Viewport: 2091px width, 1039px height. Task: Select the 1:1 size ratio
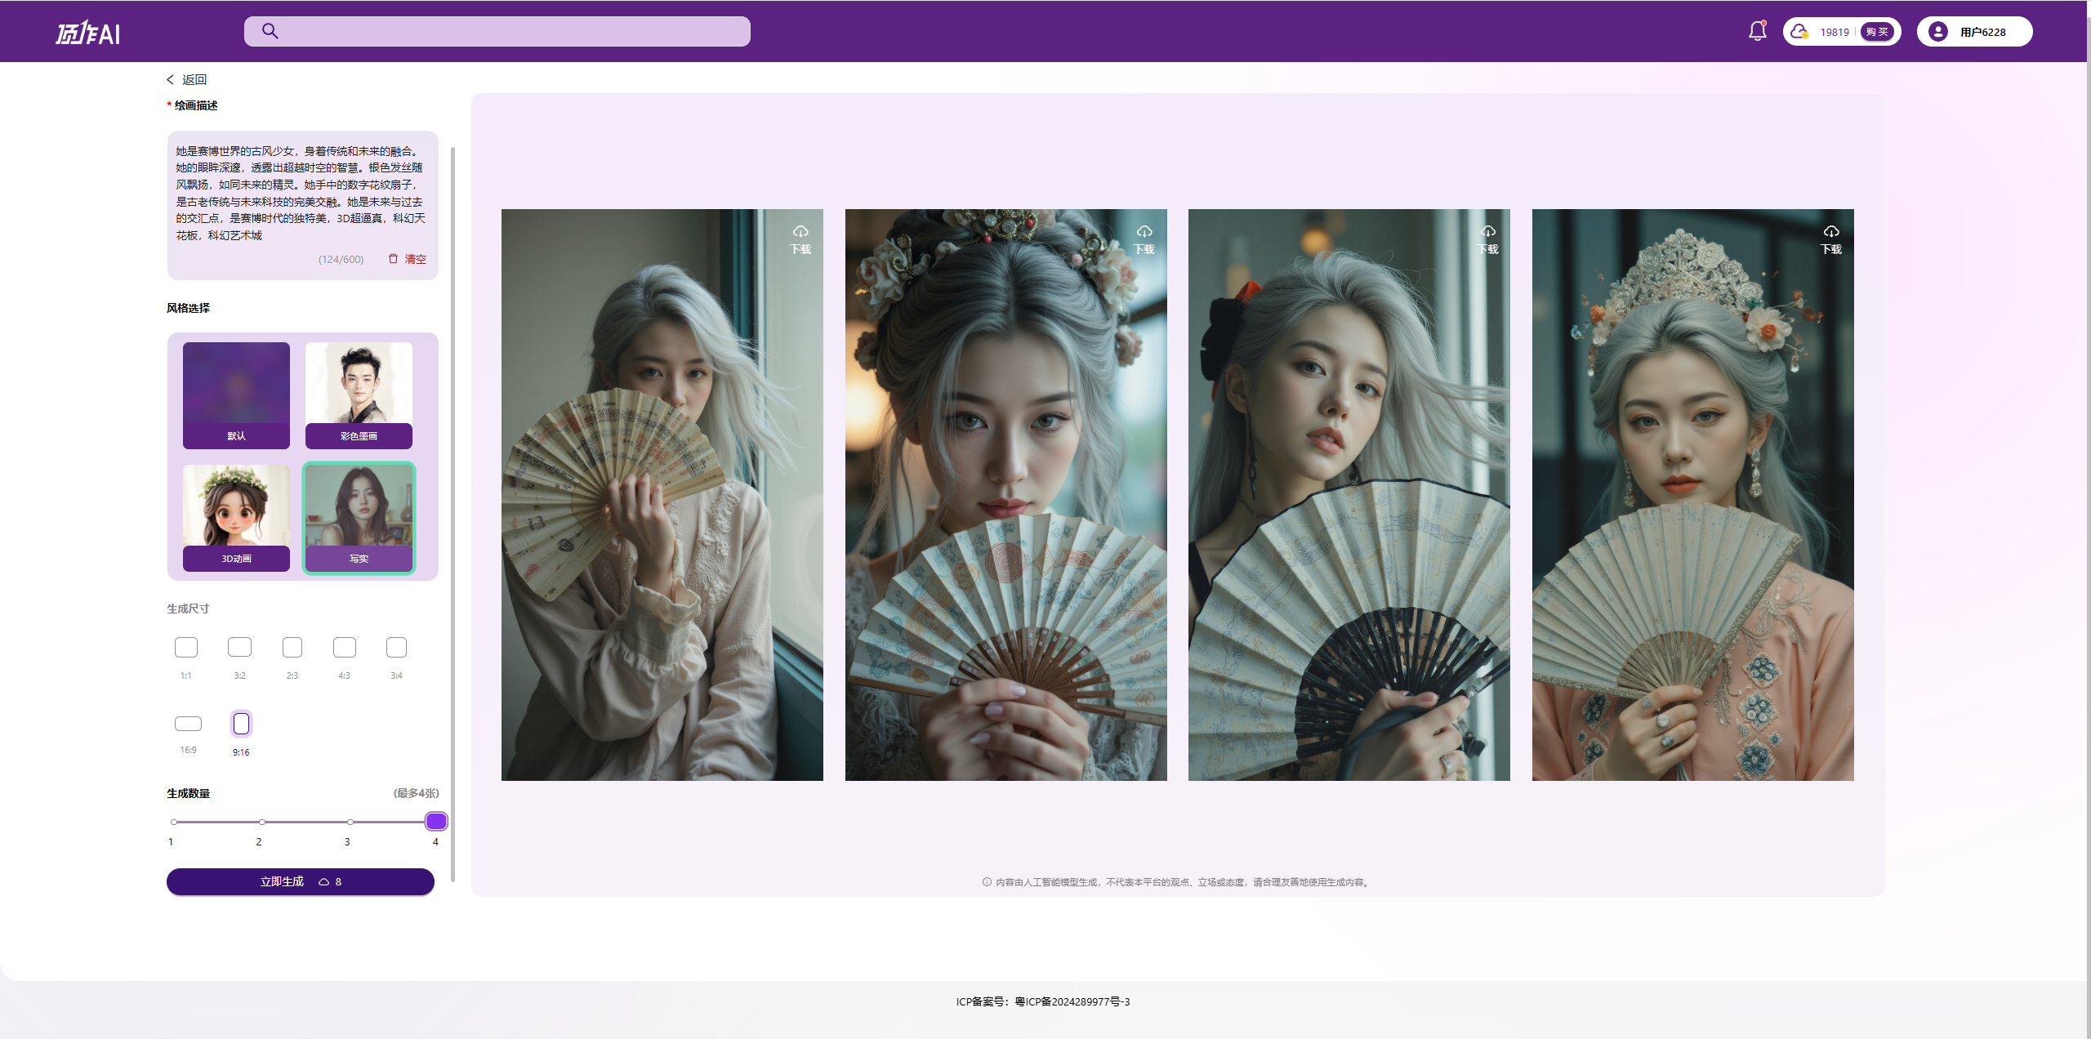pos(186,648)
